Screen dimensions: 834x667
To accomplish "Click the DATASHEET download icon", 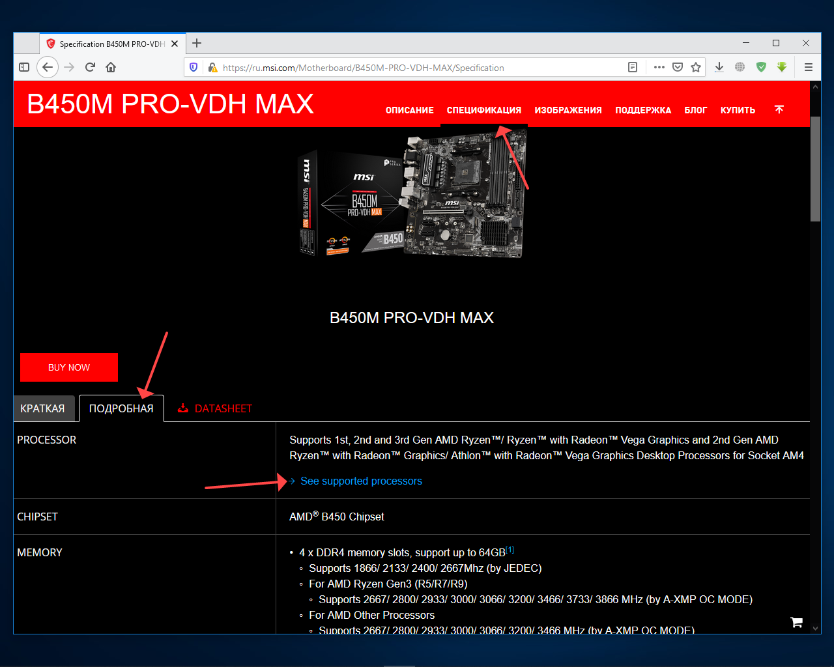I will 183,408.
